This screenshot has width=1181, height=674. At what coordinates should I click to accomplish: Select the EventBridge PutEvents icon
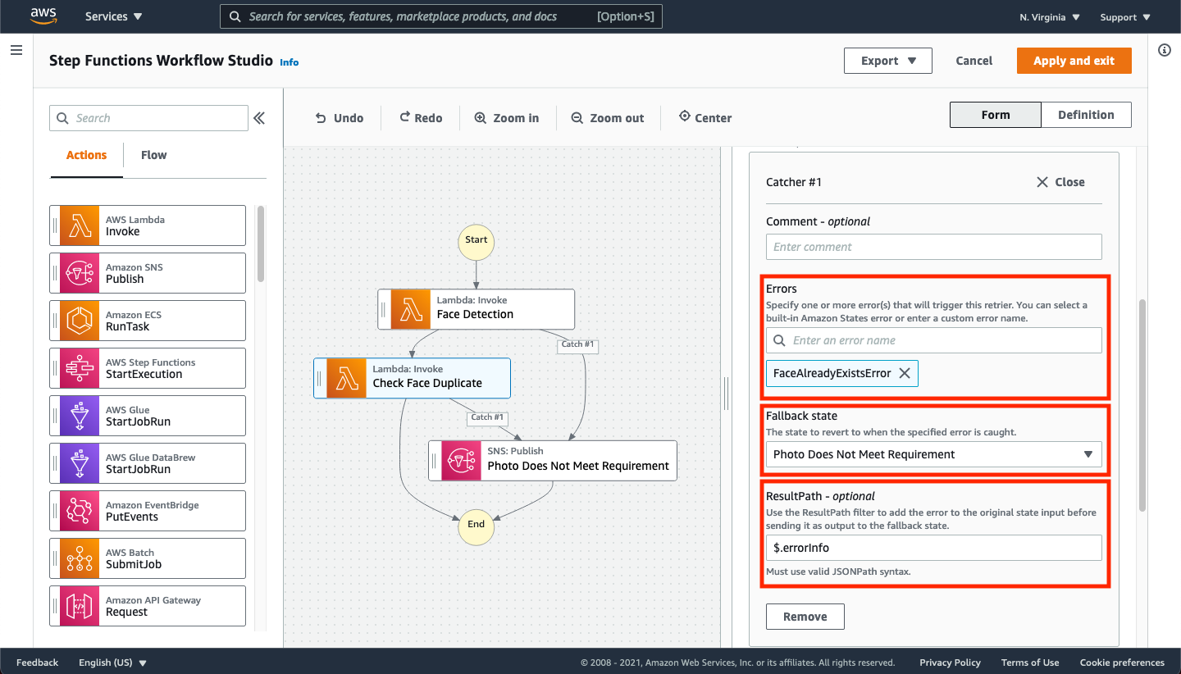(x=80, y=511)
